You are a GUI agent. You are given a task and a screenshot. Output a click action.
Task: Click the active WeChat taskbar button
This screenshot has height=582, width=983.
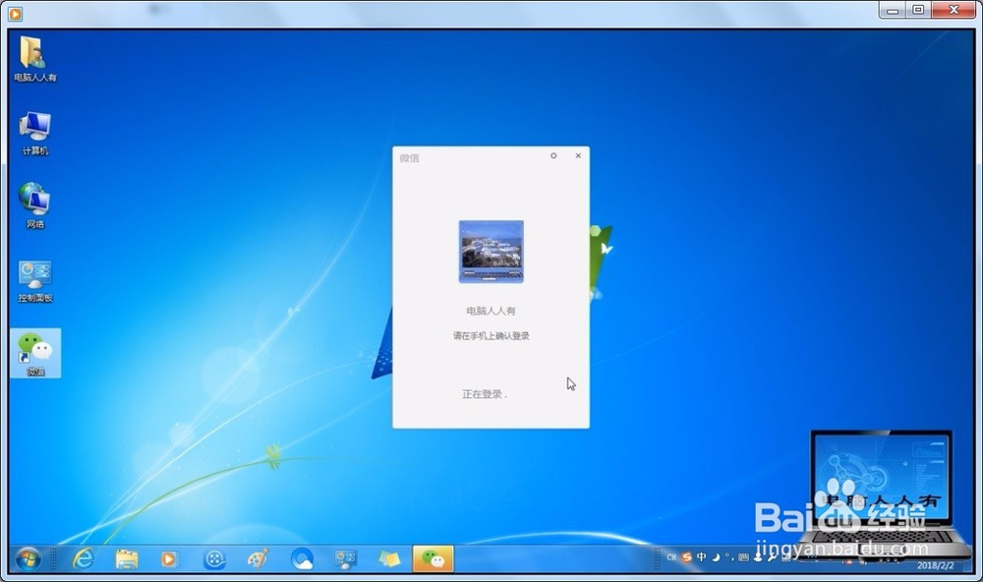click(x=433, y=558)
